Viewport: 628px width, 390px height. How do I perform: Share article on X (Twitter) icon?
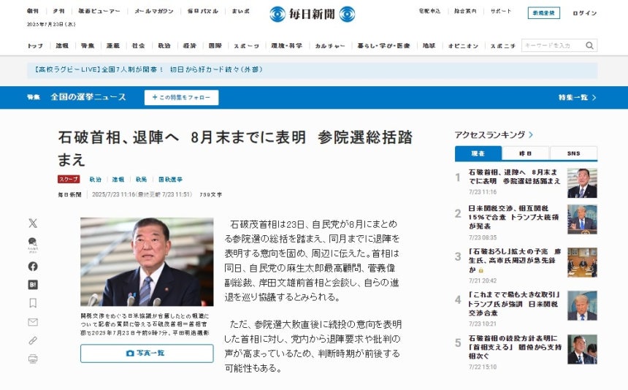(x=33, y=223)
